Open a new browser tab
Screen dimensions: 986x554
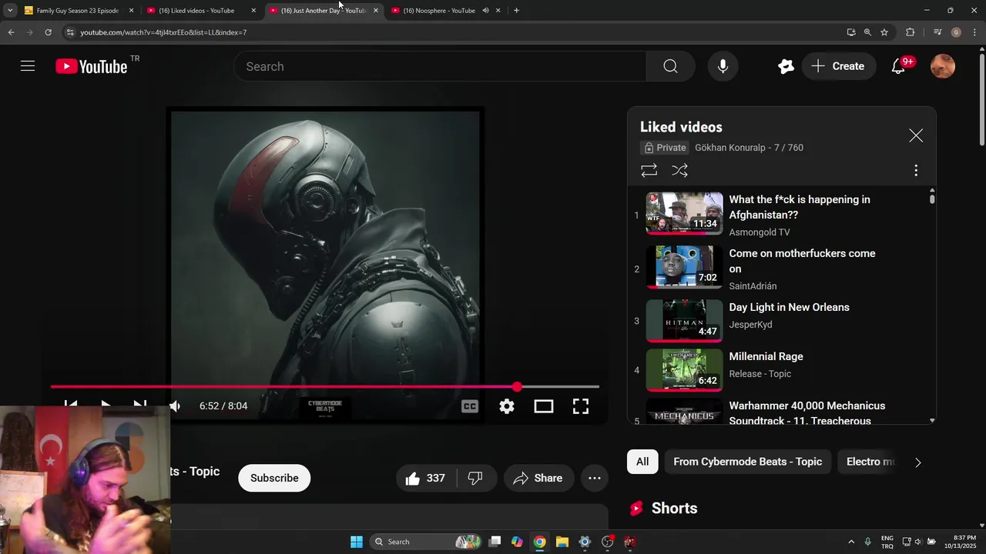click(516, 11)
